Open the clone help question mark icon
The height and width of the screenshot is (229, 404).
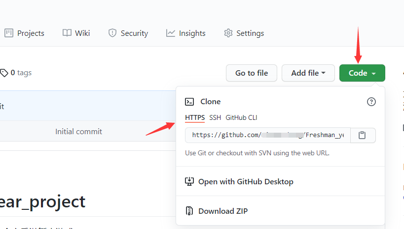(371, 102)
